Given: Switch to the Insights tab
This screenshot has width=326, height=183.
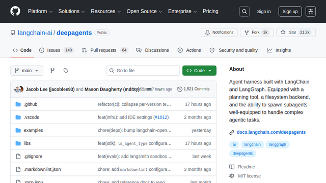Looking at the screenshot, I should point(279,50).
